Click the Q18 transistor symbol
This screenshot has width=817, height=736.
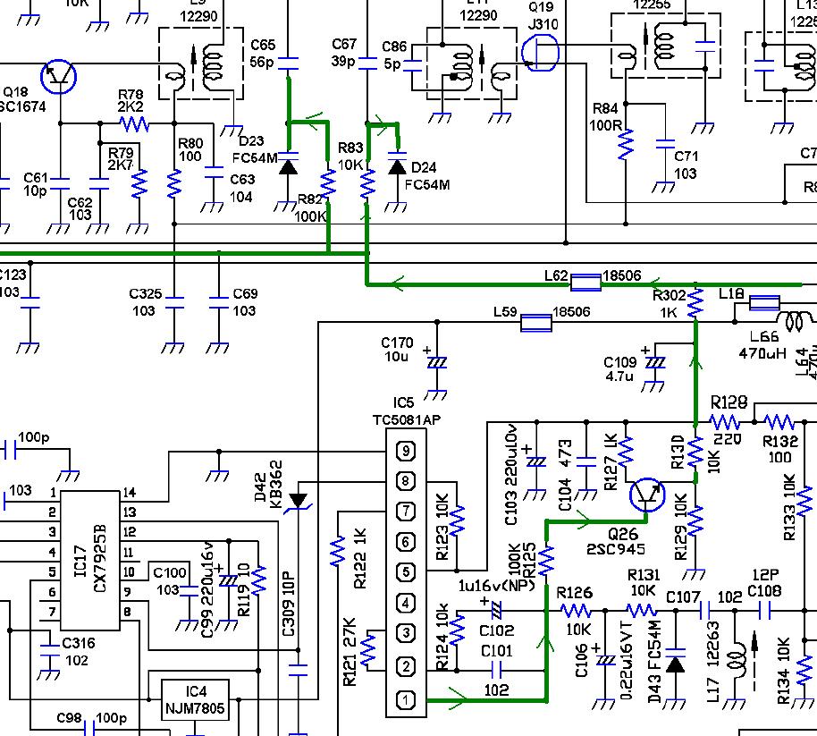tap(59, 77)
